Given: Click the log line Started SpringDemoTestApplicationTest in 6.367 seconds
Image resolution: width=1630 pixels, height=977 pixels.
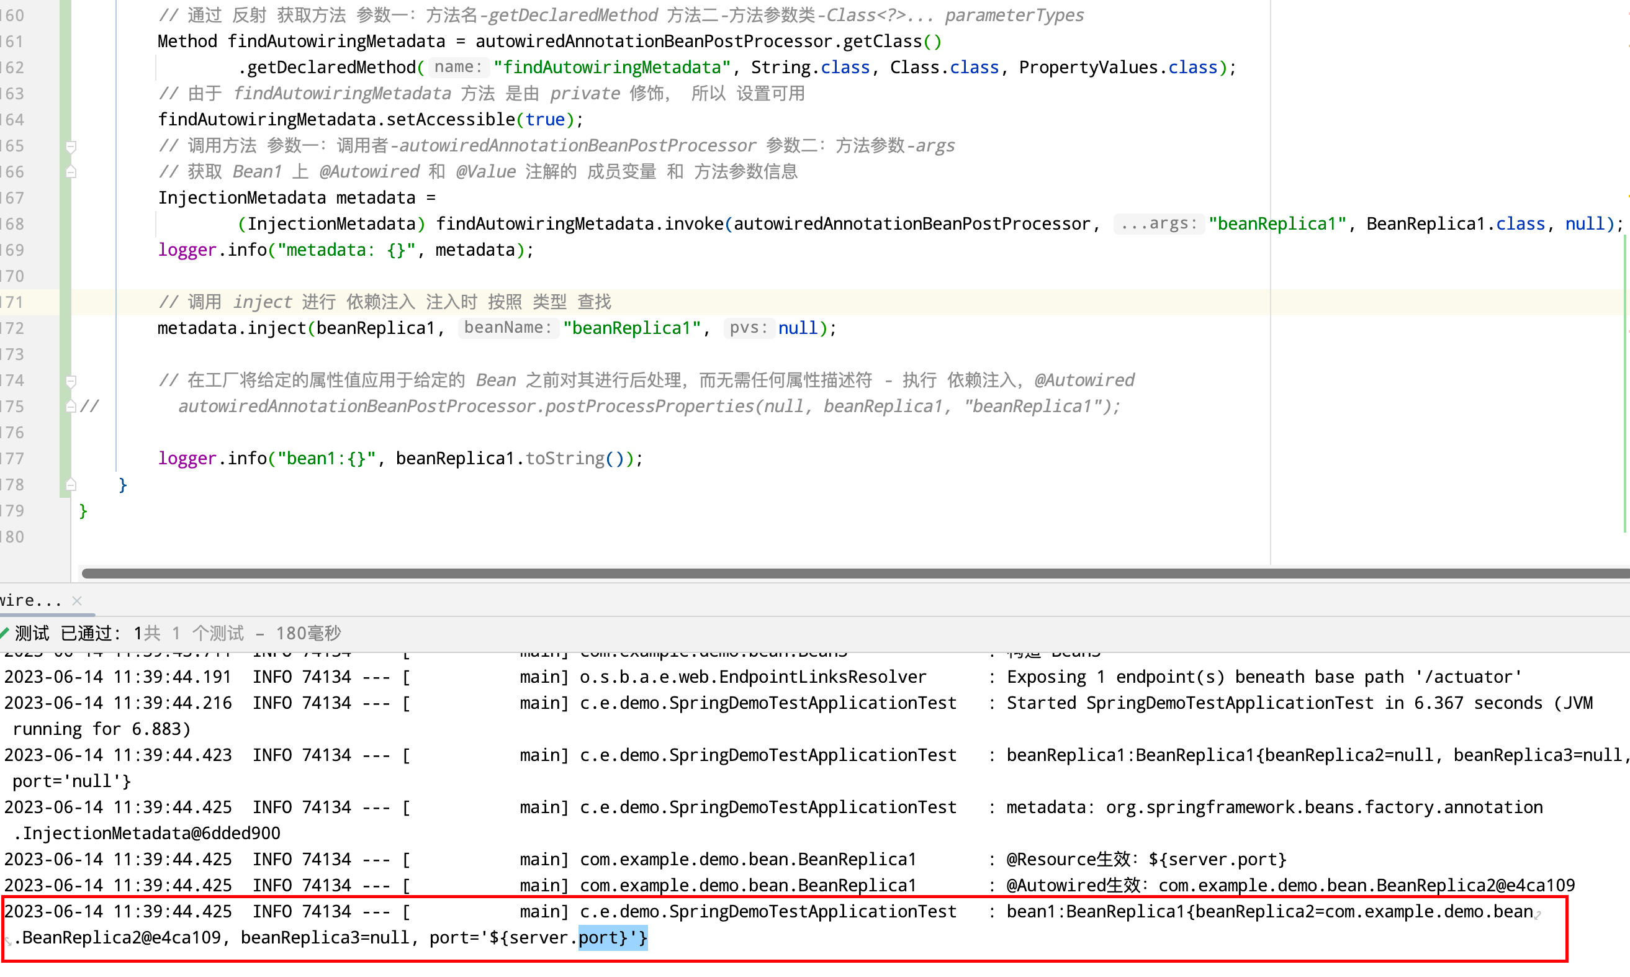Looking at the screenshot, I should (x=1300, y=703).
